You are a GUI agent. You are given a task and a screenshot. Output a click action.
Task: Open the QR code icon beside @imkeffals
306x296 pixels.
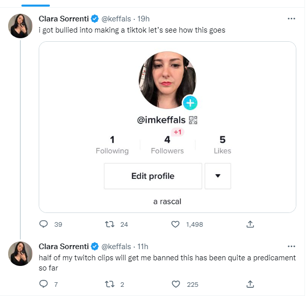click(193, 120)
